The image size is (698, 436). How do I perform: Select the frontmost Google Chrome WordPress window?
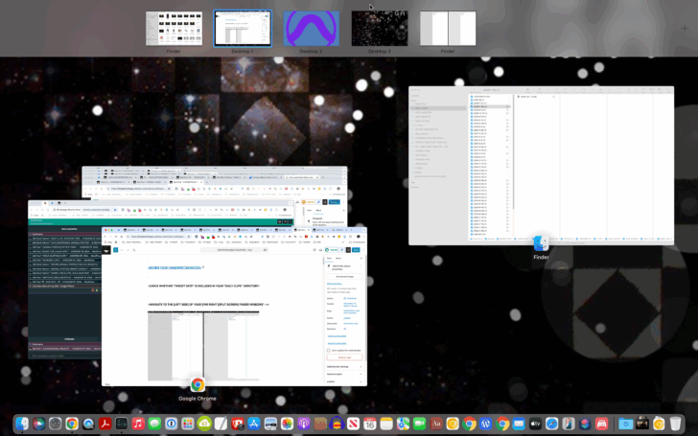(234, 307)
